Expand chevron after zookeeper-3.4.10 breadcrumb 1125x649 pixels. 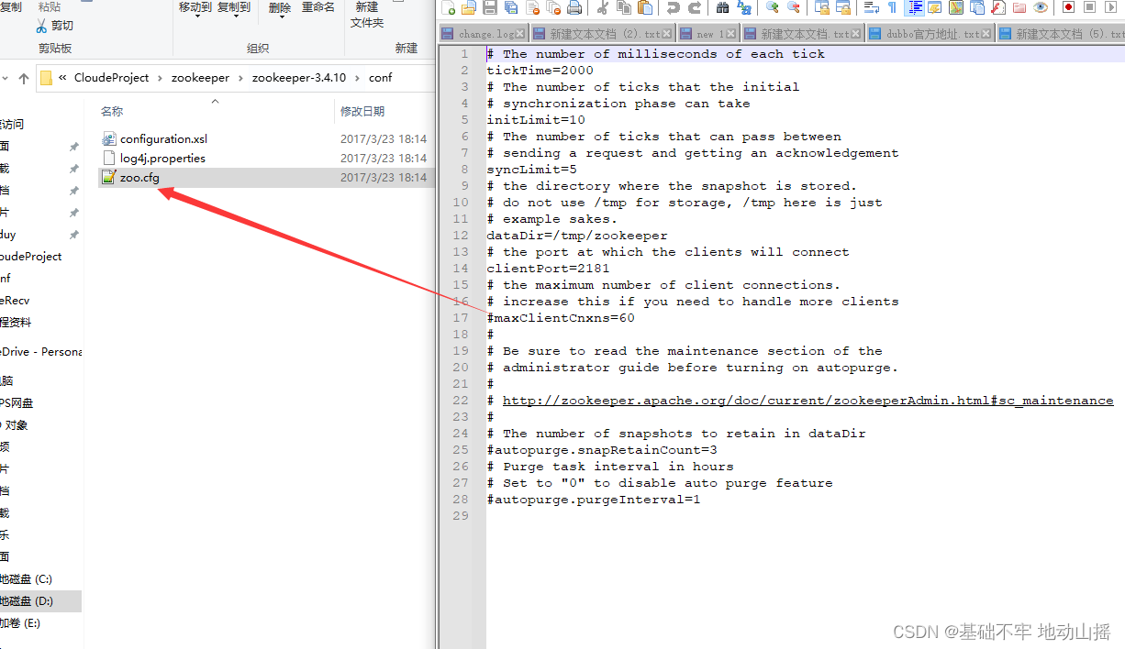pos(357,78)
